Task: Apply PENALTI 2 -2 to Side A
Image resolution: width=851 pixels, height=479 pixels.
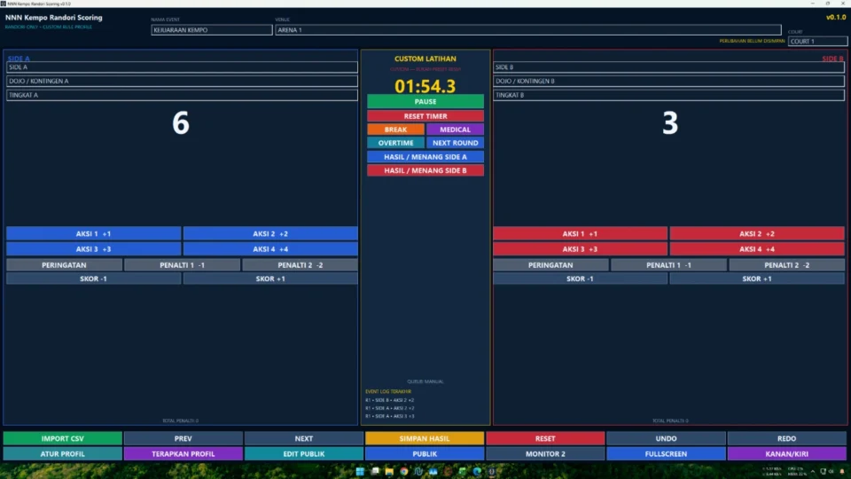Action: [301, 265]
